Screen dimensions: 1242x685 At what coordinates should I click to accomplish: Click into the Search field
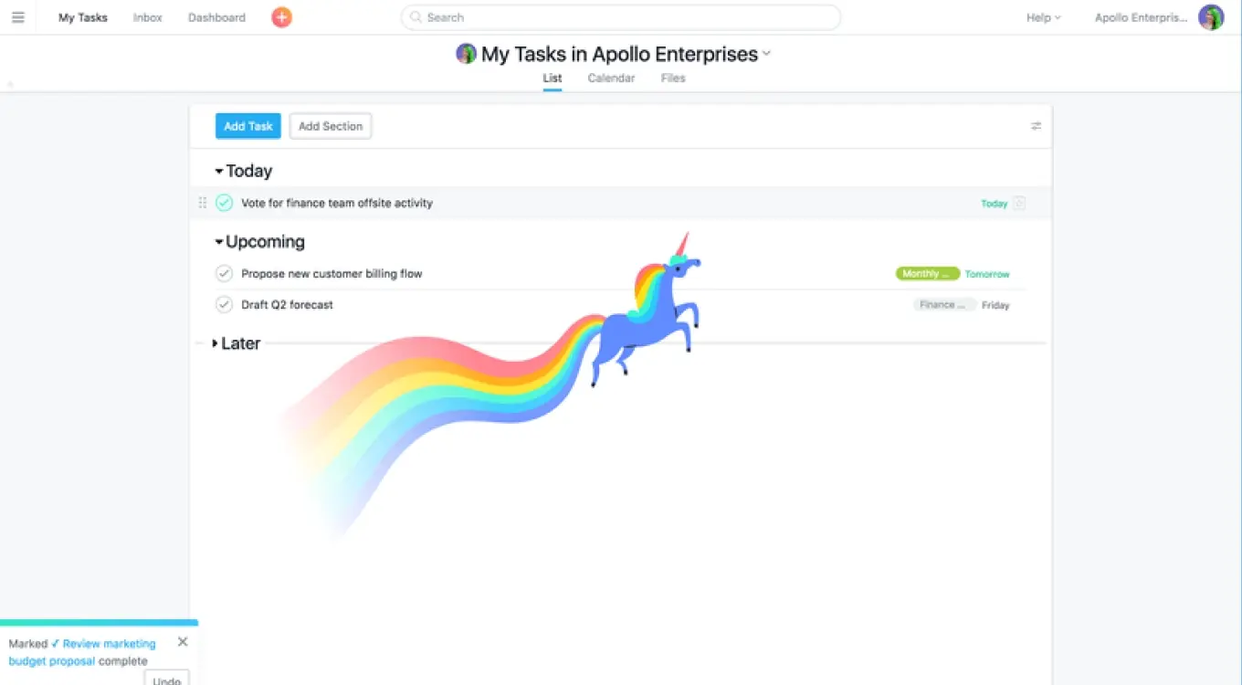click(621, 17)
